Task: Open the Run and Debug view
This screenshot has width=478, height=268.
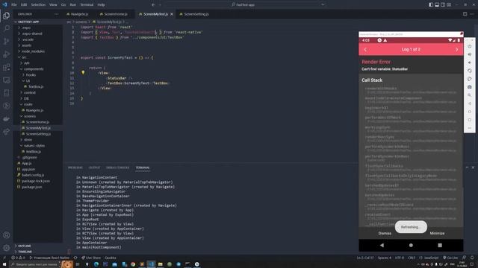Action: point(7,54)
